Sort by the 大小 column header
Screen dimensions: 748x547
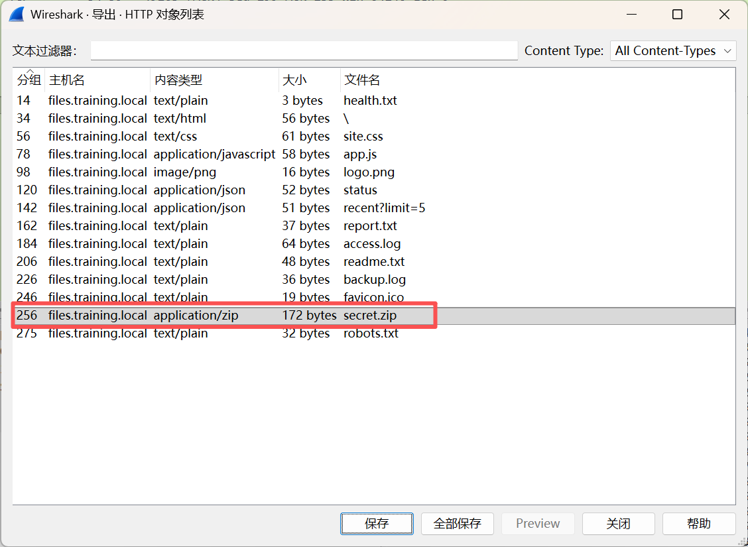309,80
